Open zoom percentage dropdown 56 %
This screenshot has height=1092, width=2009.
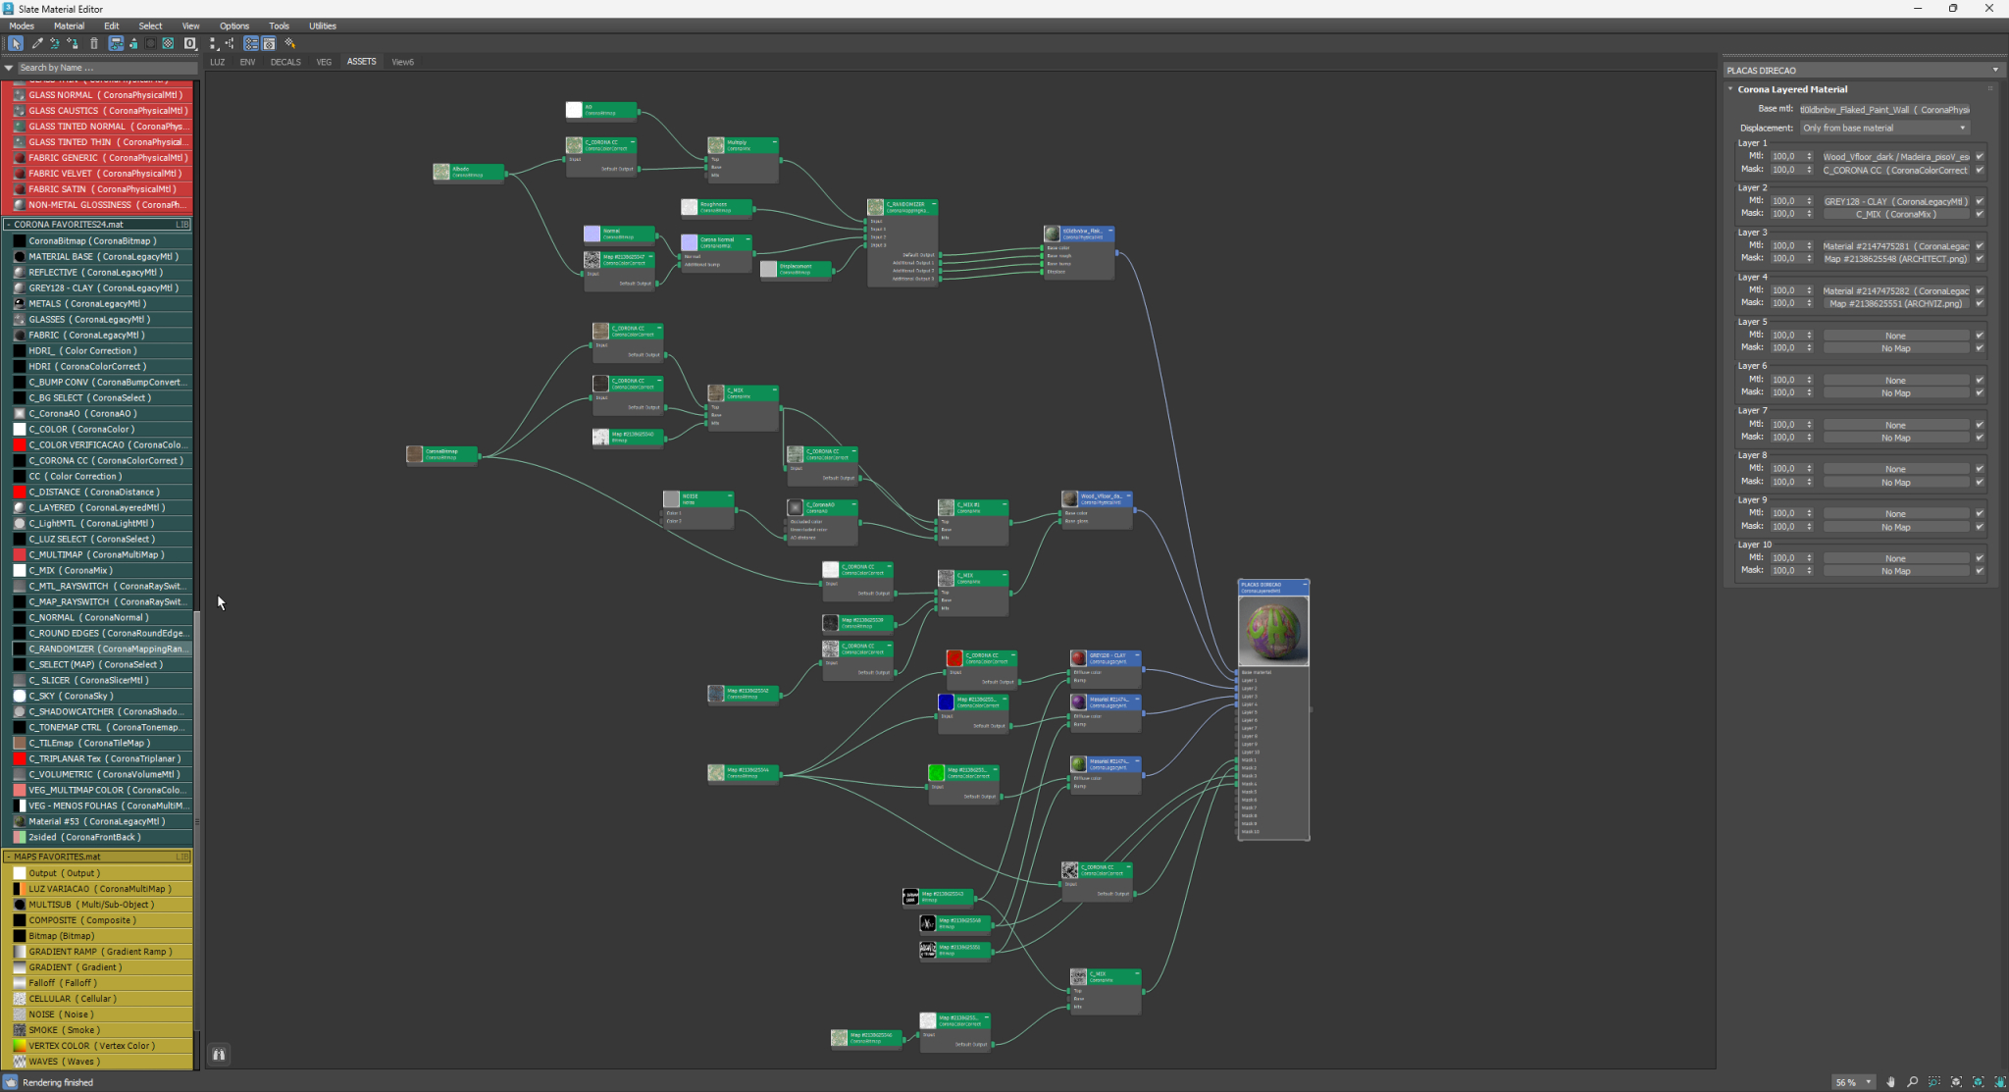click(1868, 1082)
